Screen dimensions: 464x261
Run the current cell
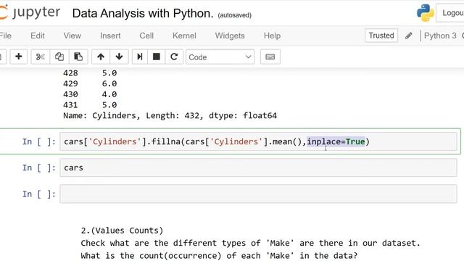pos(140,57)
